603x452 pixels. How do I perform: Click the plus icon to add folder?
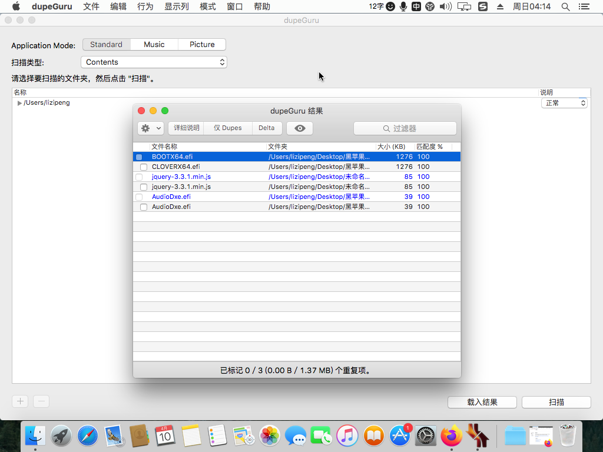20,401
